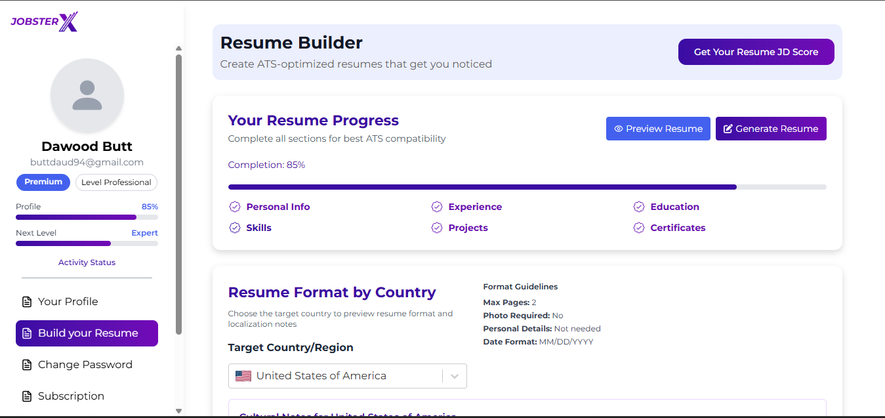The image size is (885, 418).
Task: Click the United States flag icon
Action: point(243,376)
